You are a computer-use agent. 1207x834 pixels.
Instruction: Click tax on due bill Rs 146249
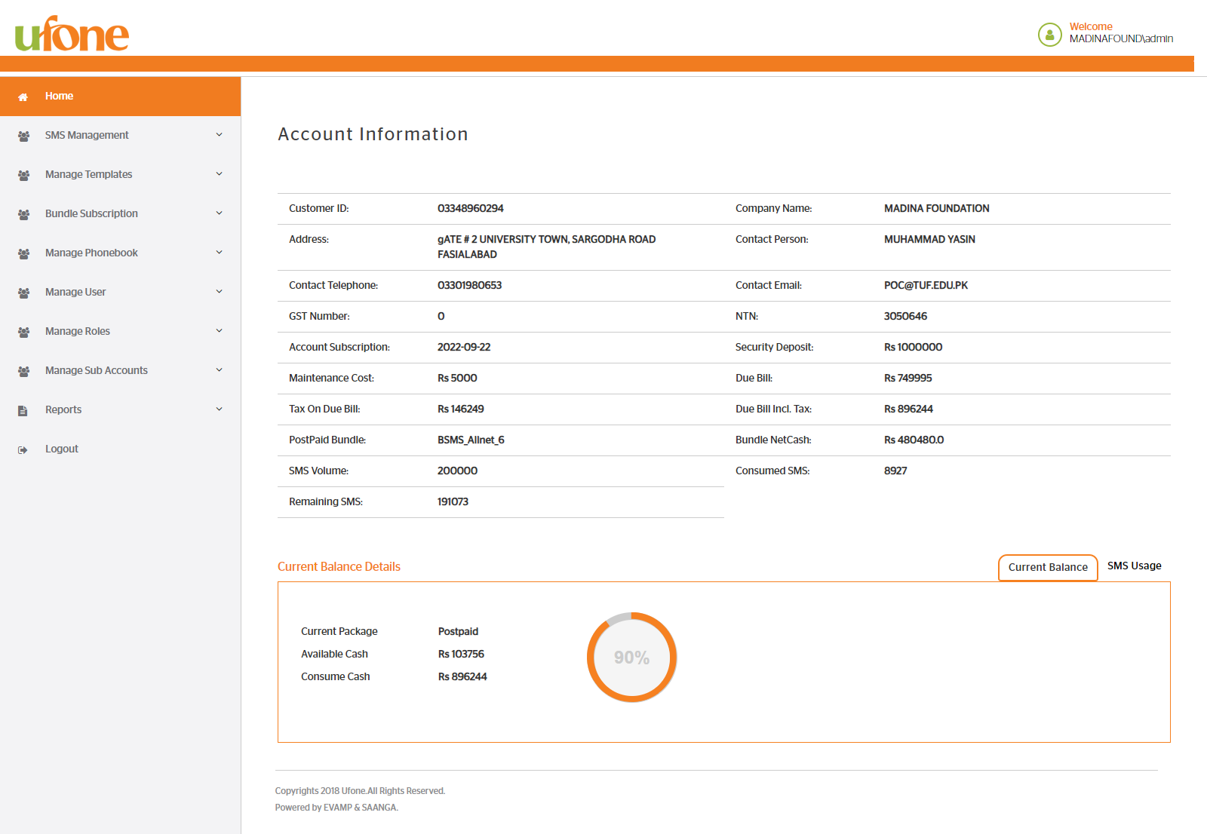coord(461,409)
